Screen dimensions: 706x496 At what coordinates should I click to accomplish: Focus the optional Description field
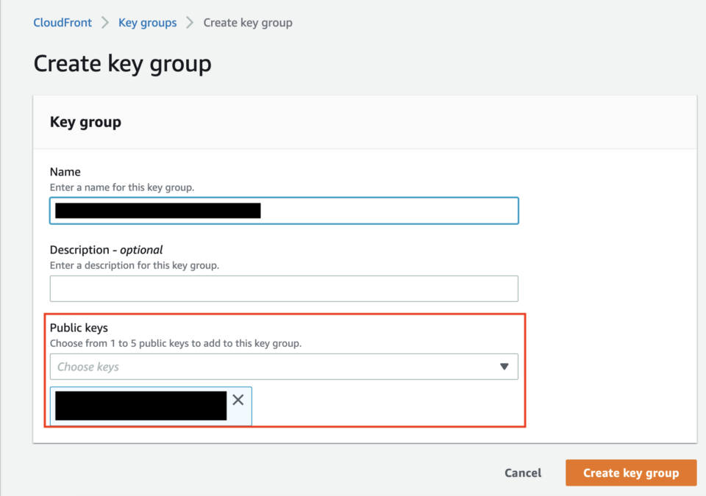(284, 288)
